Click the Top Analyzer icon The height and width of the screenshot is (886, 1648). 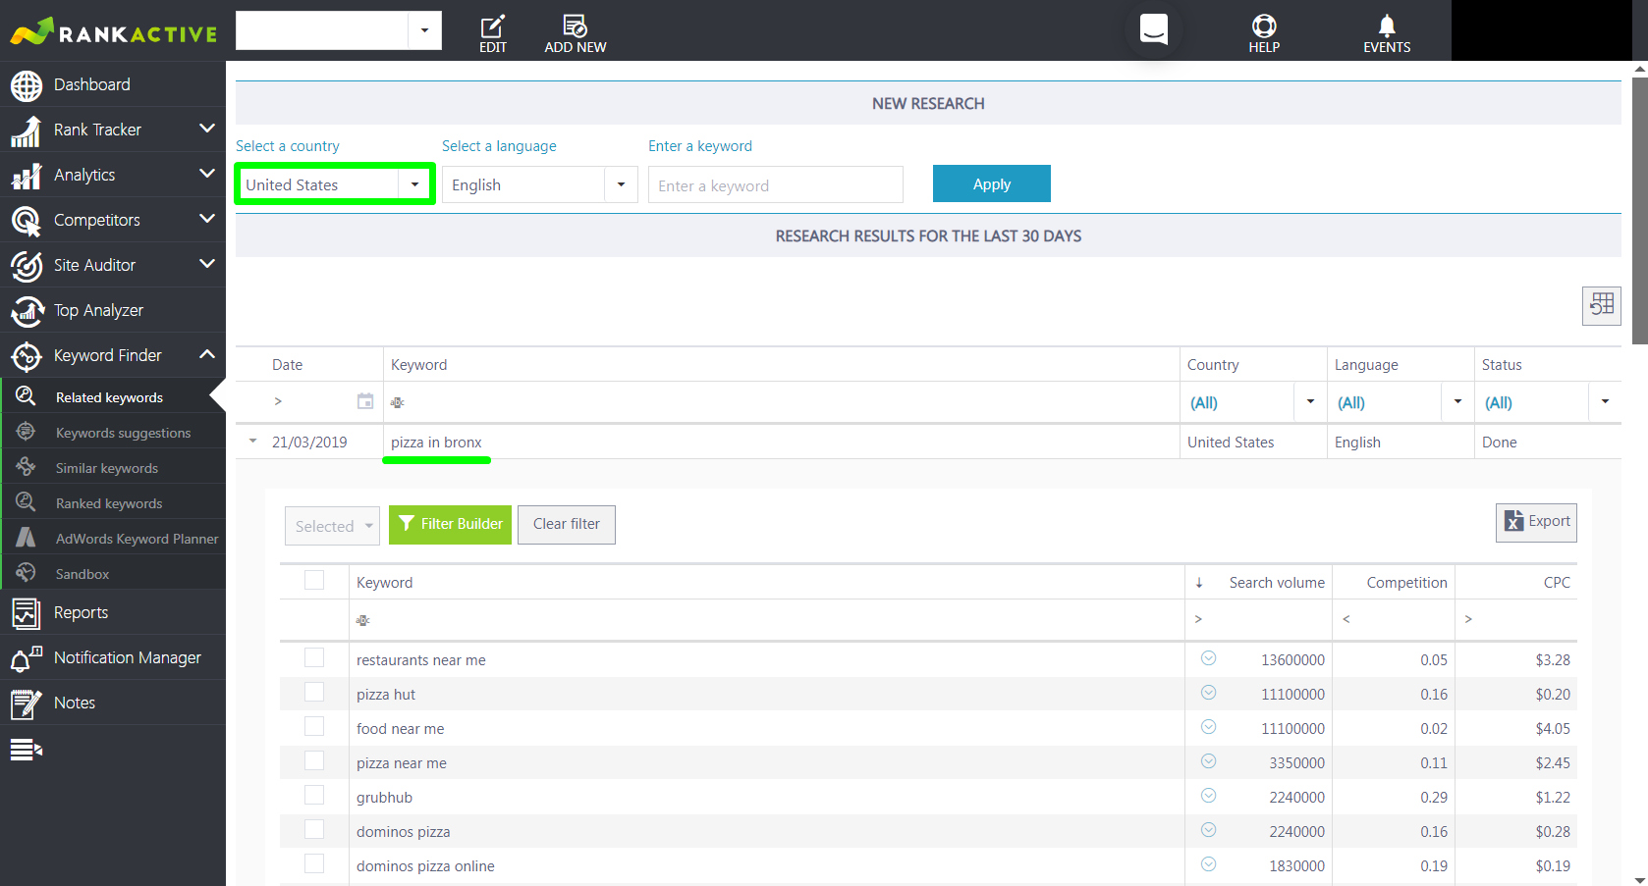point(27,311)
